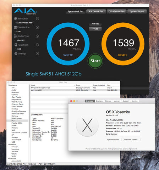Select Thunderbolt in the sidebar
This screenshot has height=170, width=159.
click(x=16, y=140)
